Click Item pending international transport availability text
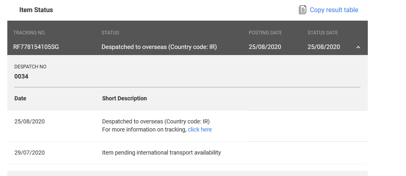Image resolution: width=406 pixels, height=176 pixels. [161, 153]
